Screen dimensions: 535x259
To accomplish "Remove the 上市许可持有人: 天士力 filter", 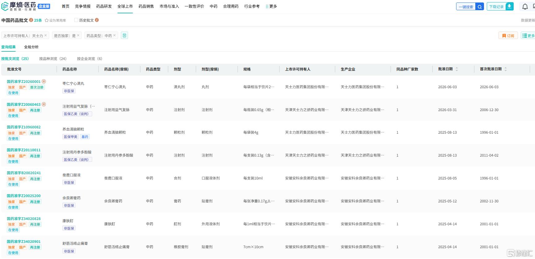I will point(45,35).
